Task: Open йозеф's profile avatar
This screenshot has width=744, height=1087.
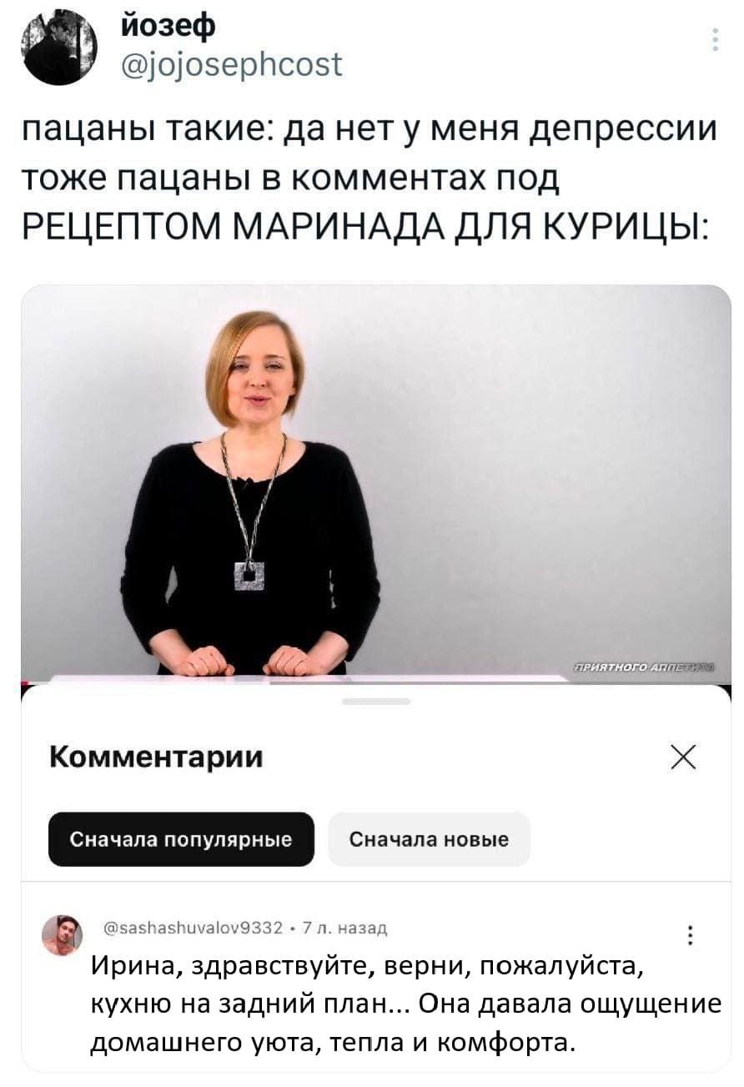Action: (58, 47)
